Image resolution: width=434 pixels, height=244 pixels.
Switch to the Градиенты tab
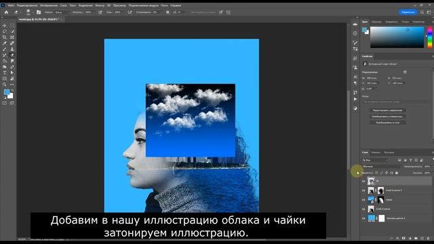pyautogui.click(x=392, y=22)
